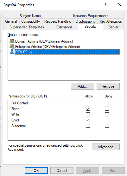127x176 pixels.
Task: Close the BopsRA Properties dialog
Action: [120, 5]
